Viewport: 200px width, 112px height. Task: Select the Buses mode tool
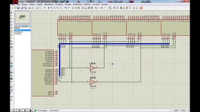(x=12, y=28)
